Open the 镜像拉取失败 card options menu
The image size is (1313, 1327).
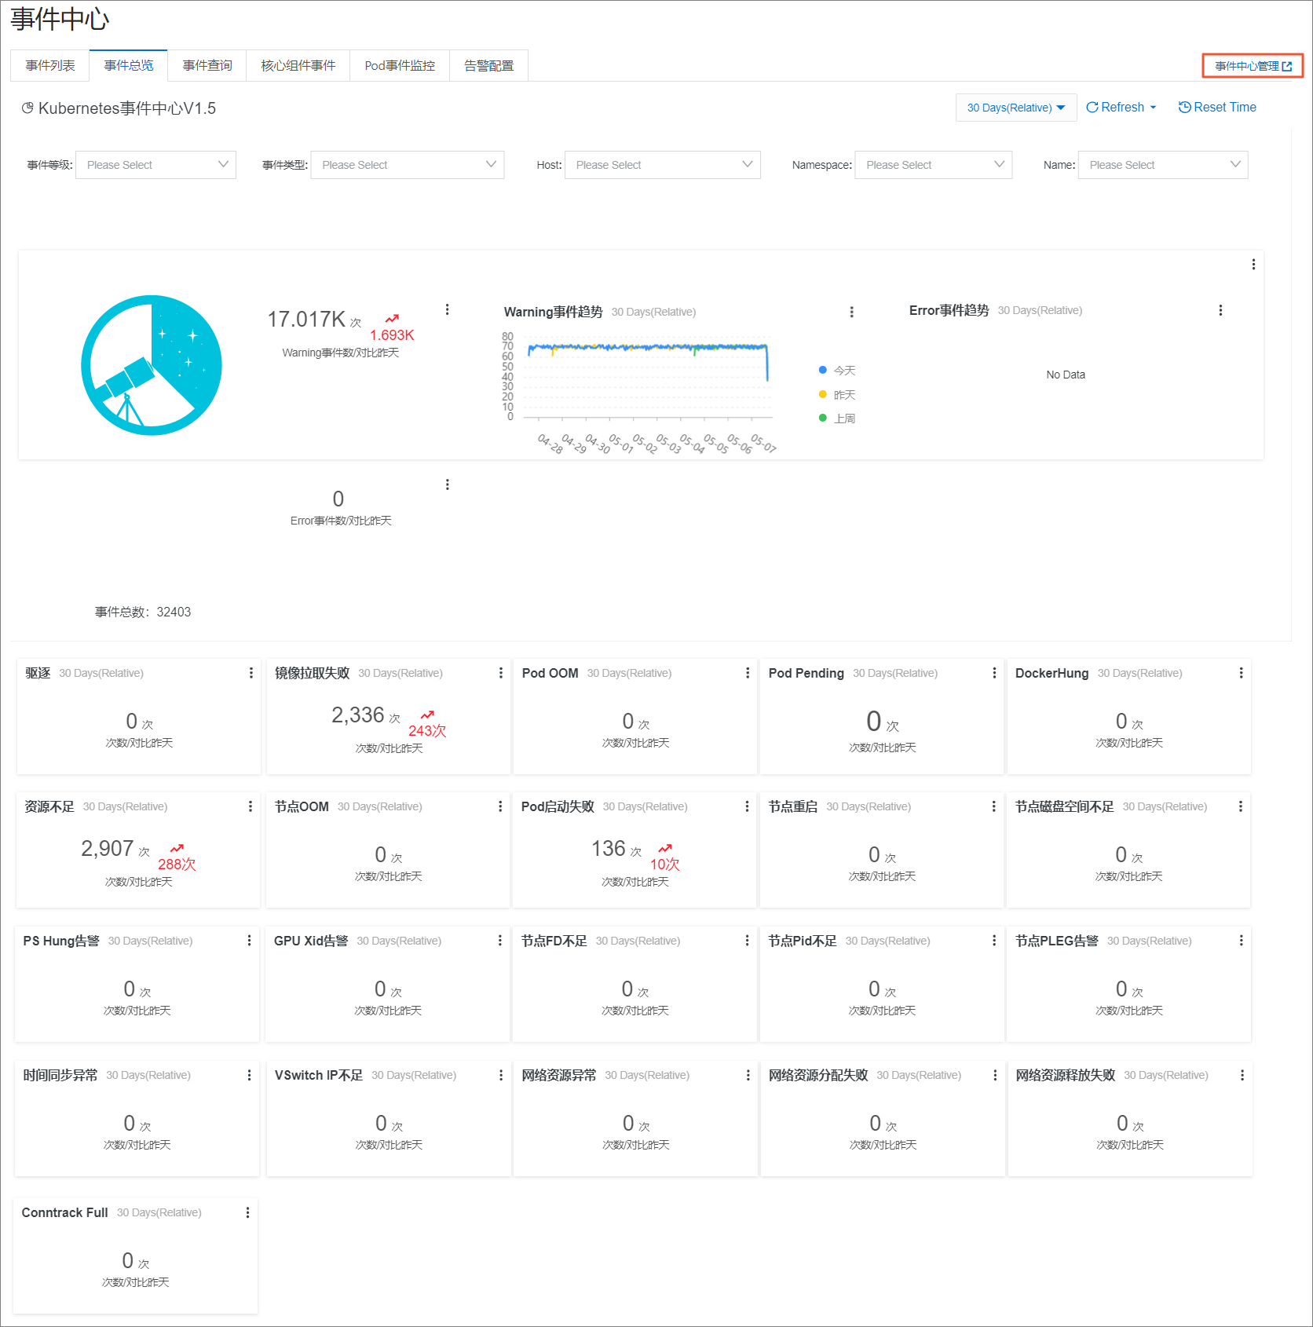pos(501,673)
